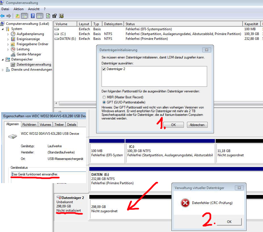Viewport: 263px width, 232px height.
Task: Select GPT (GUID-Partitionstabelle) radio button
Action: [104, 102]
